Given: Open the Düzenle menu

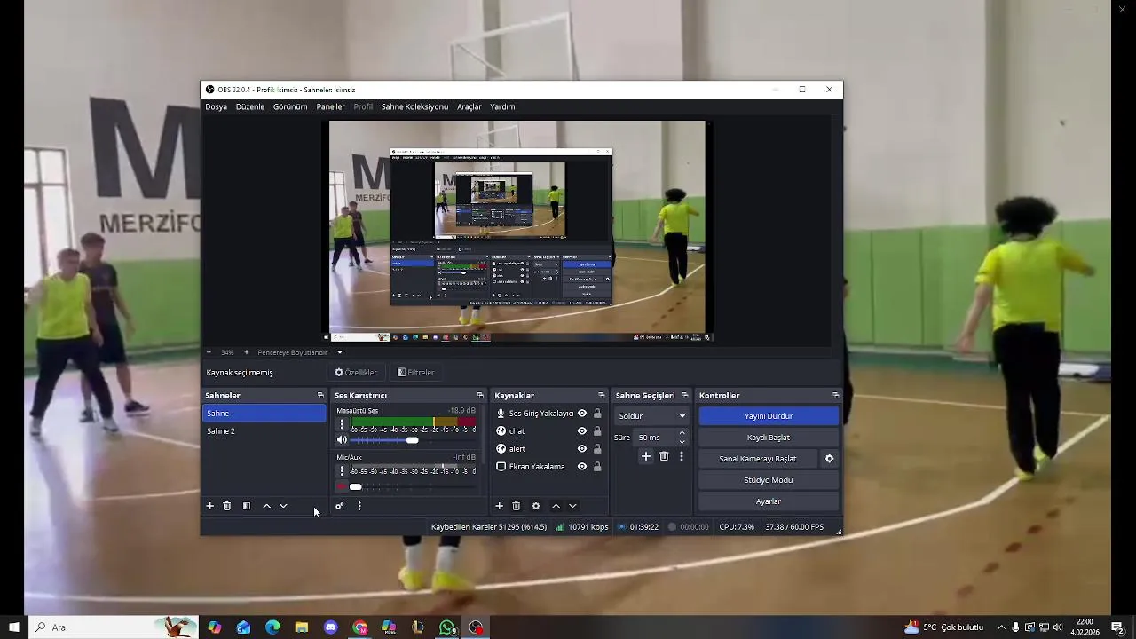Looking at the screenshot, I should [x=250, y=106].
